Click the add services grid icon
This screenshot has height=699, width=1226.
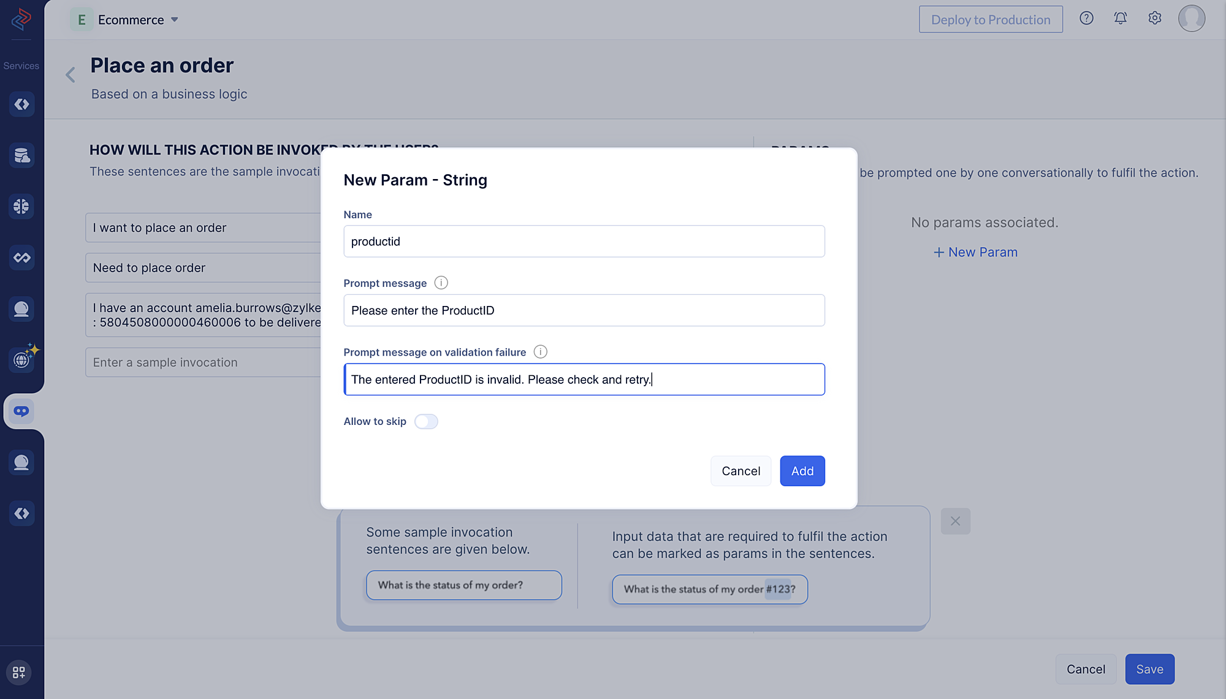[x=19, y=672]
